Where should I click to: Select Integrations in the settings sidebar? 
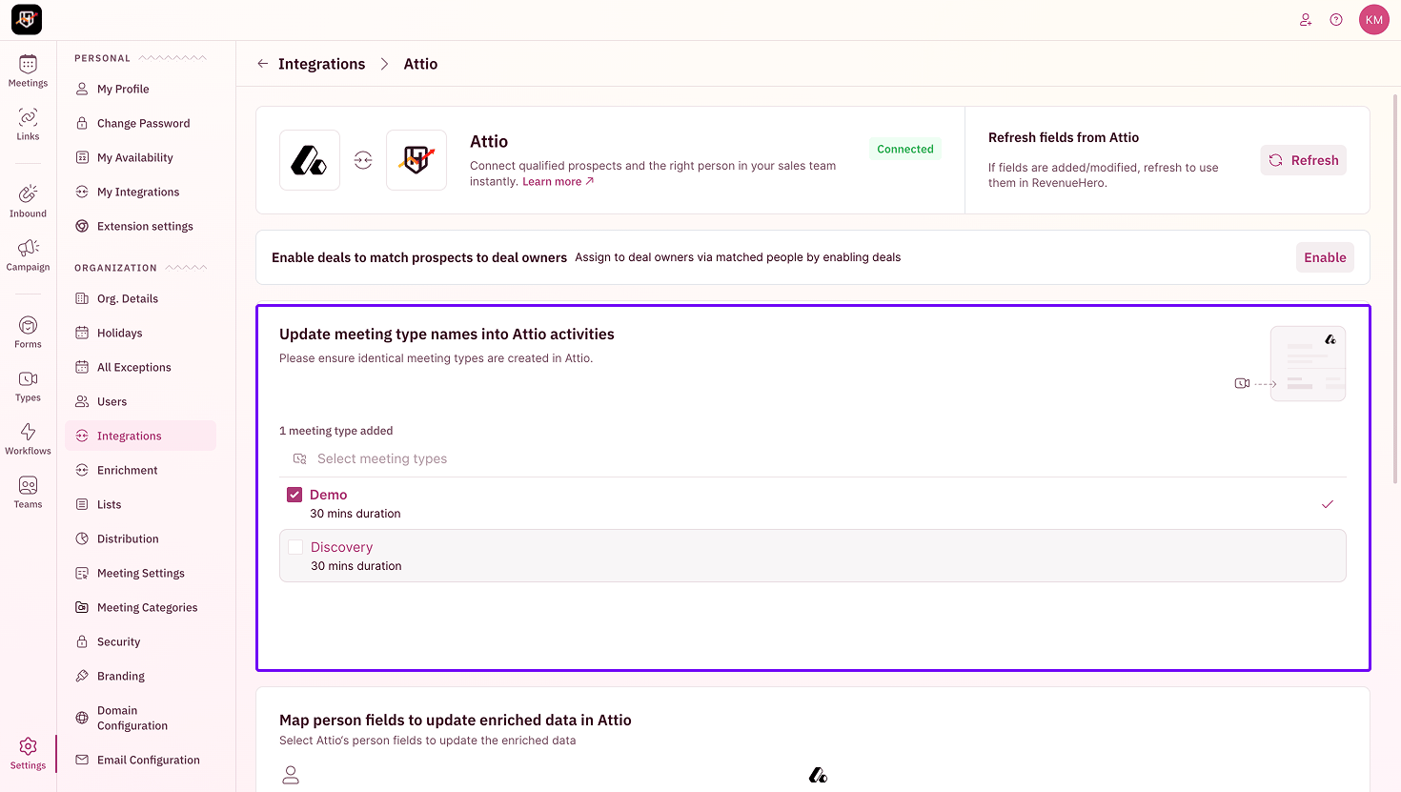click(x=141, y=436)
